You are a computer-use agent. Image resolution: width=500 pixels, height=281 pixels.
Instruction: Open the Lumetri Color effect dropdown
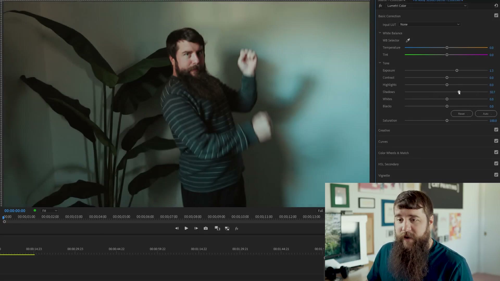click(426, 6)
